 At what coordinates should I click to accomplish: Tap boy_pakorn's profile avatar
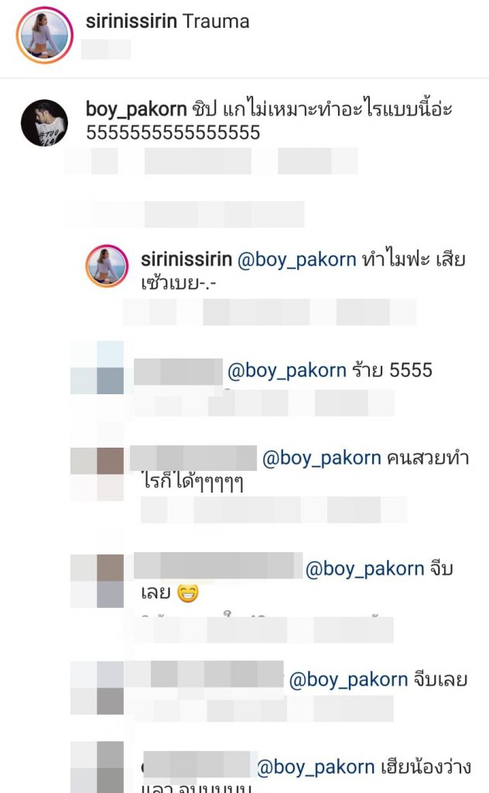44,123
